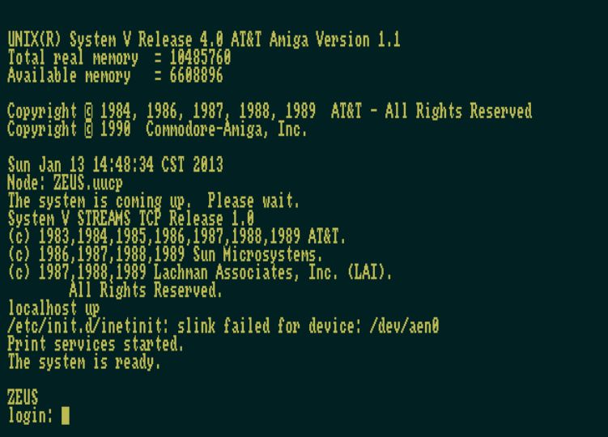Viewport: 608px width, 437px height.
Task: Click the login prompt cursor block
Action: pos(66,416)
